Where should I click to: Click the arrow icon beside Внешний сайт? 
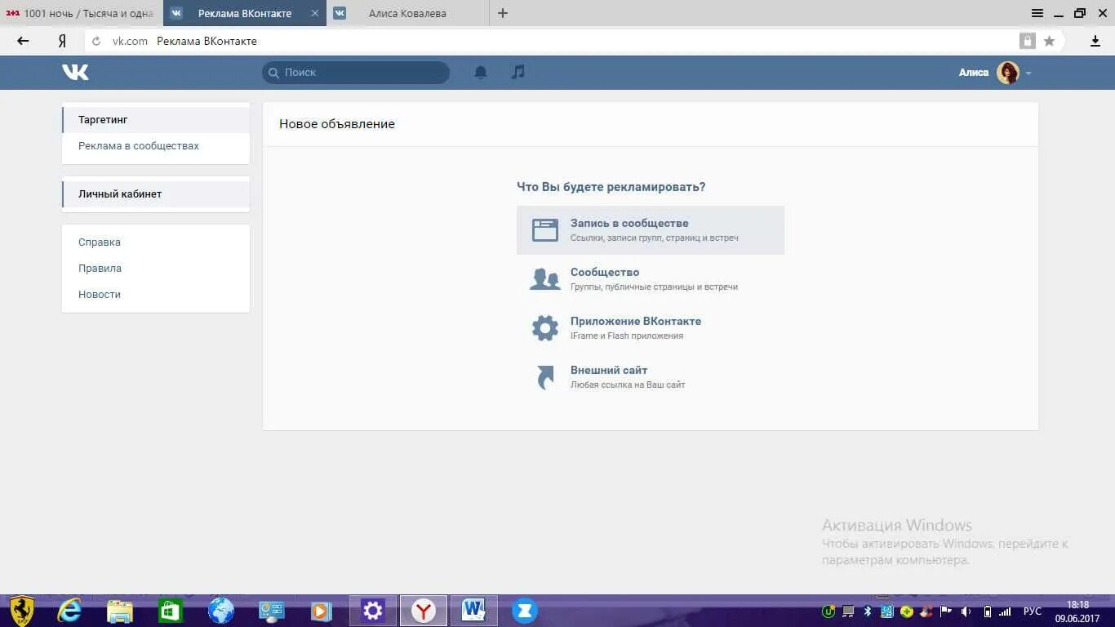[545, 376]
